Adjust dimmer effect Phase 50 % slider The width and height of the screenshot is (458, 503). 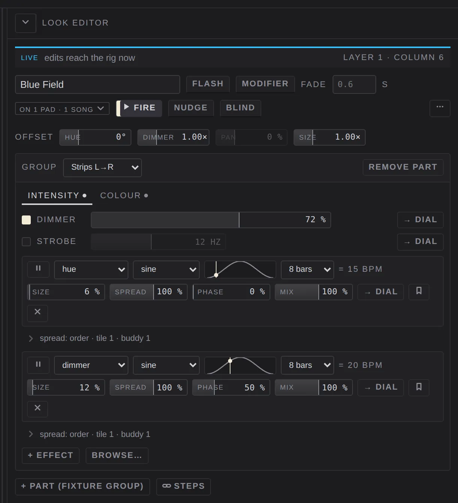pos(231,388)
